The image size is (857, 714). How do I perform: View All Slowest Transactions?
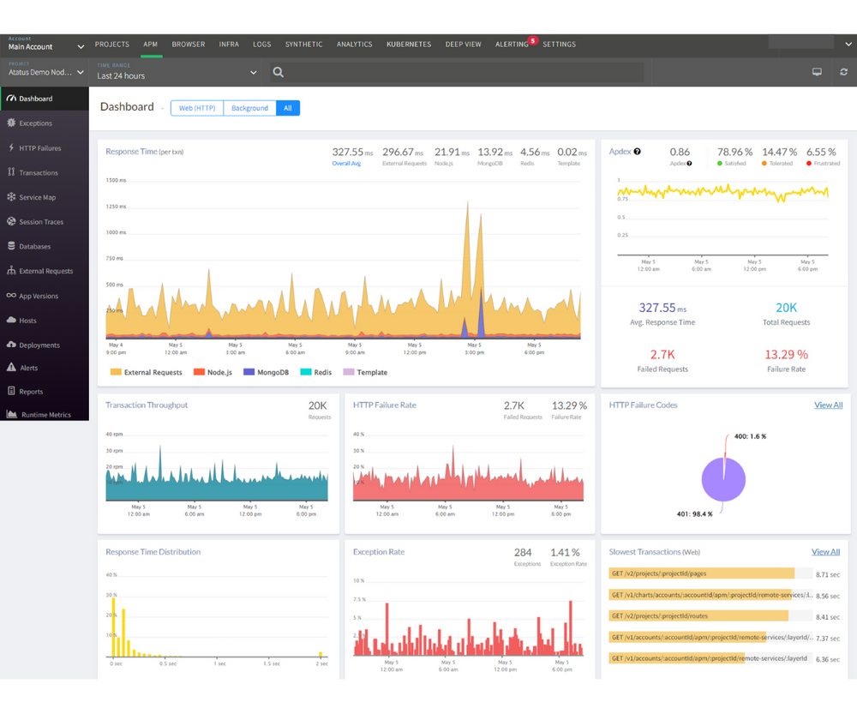[x=825, y=551]
